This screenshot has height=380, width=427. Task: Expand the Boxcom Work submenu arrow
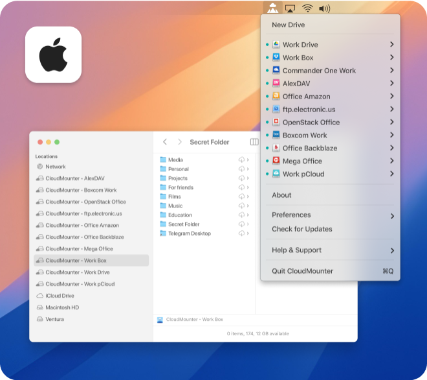click(391, 135)
